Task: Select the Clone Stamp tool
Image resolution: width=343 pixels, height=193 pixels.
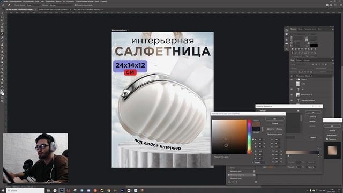Action: (x=2, y=44)
